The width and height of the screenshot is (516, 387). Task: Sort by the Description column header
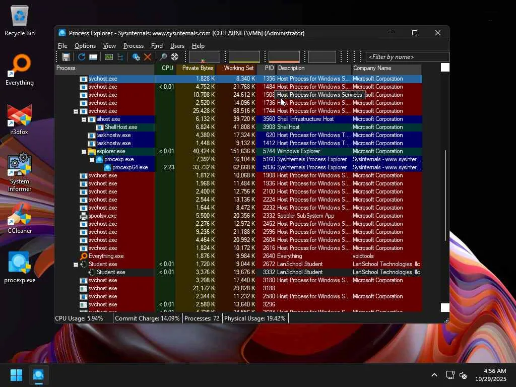pos(313,68)
